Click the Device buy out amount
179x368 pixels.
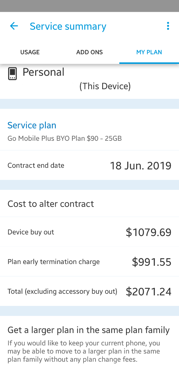pyautogui.click(x=149, y=232)
